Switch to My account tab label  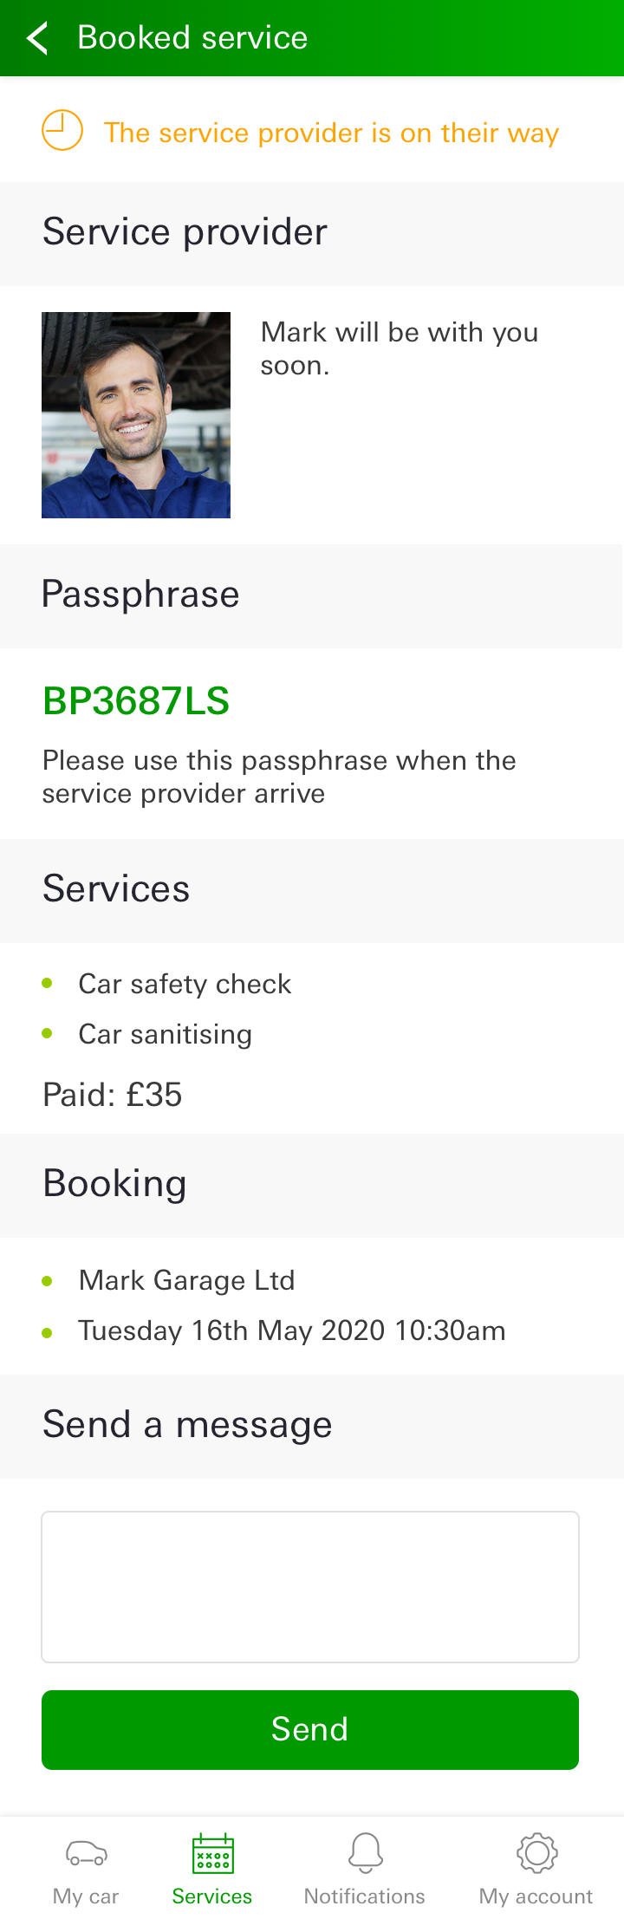point(536,1896)
